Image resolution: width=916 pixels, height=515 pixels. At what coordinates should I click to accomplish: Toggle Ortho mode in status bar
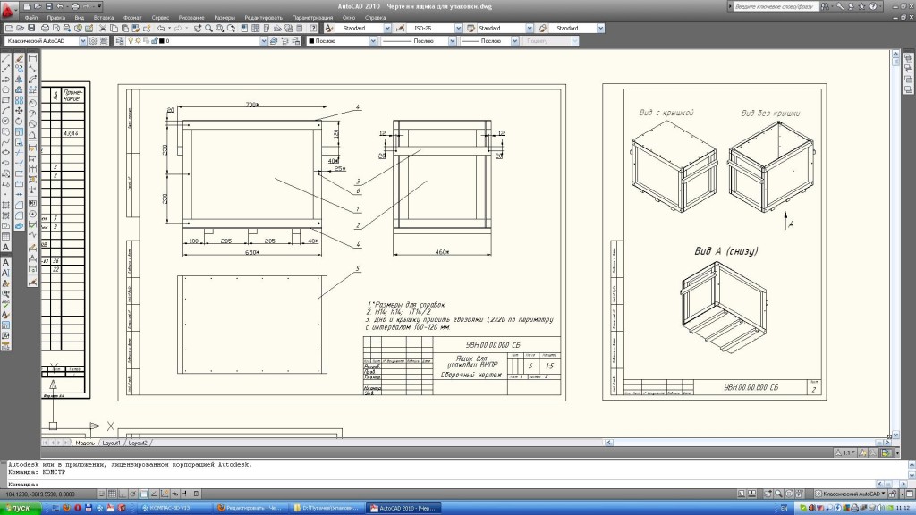(123, 494)
